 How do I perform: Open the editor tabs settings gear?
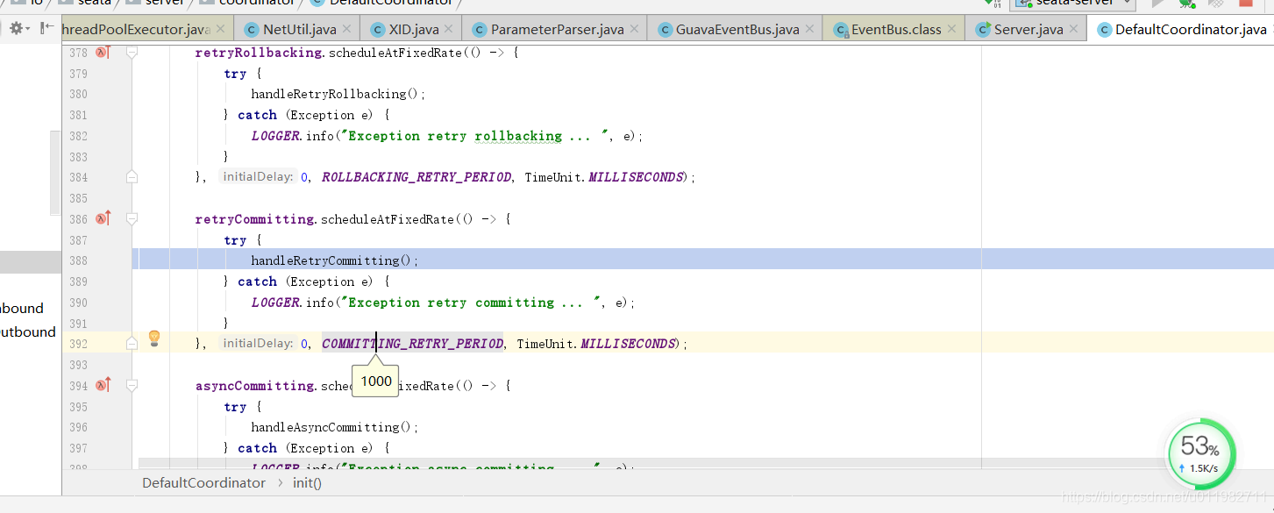(16, 27)
